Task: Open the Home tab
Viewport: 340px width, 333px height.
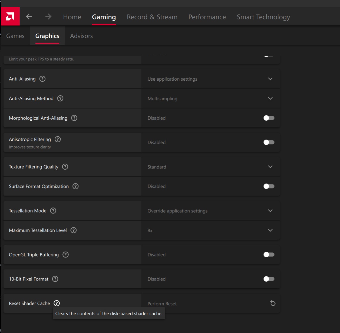Action: pyautogui.click(x=72, y=17)
